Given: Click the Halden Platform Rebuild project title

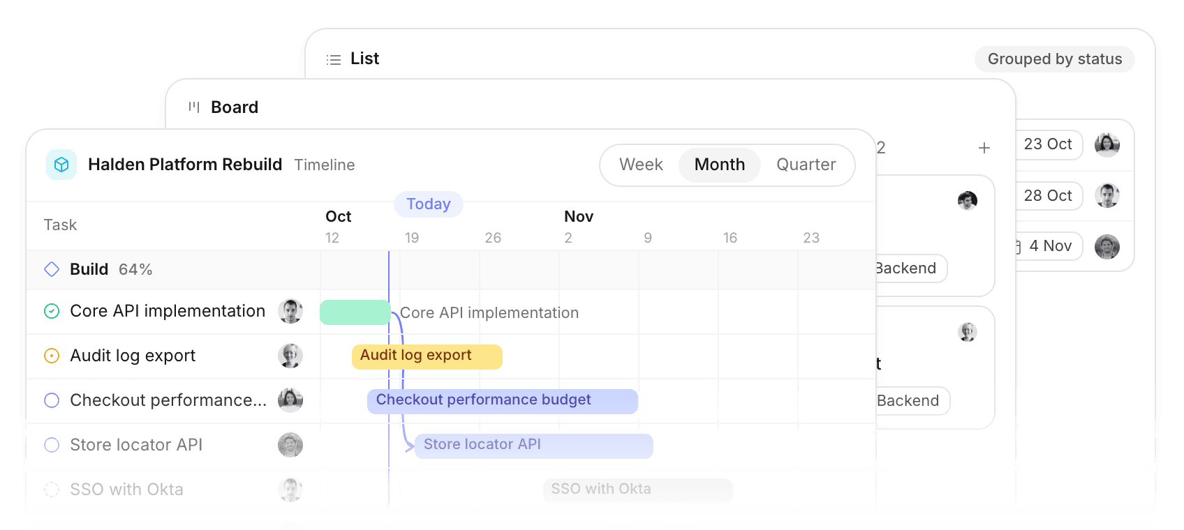Looking at the screenshot, I should point(185,165).
